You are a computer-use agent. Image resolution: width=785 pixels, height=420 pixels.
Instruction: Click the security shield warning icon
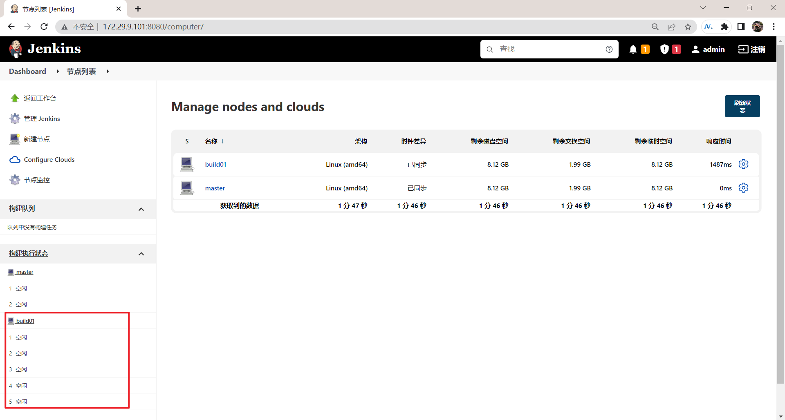[x=664, y=49]
